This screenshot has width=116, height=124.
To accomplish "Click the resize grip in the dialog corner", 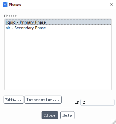I will click(114, 122).
